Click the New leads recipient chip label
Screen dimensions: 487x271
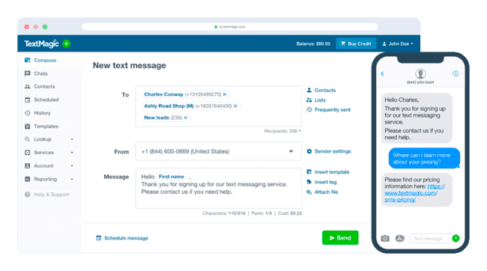157,118
